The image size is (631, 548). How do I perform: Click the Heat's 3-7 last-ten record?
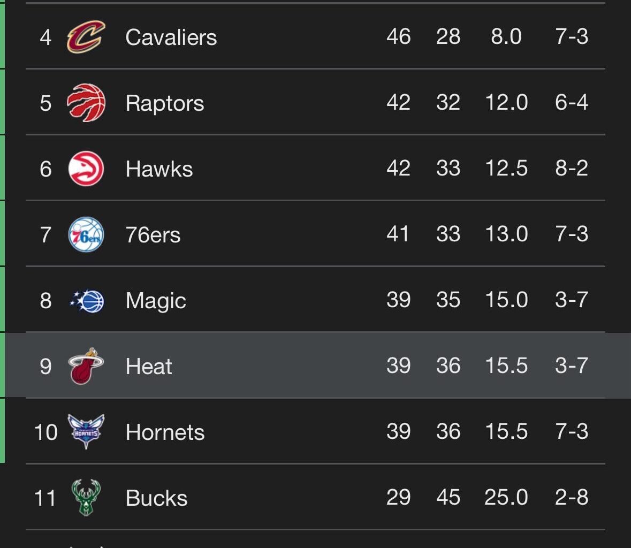click(571, 366)
